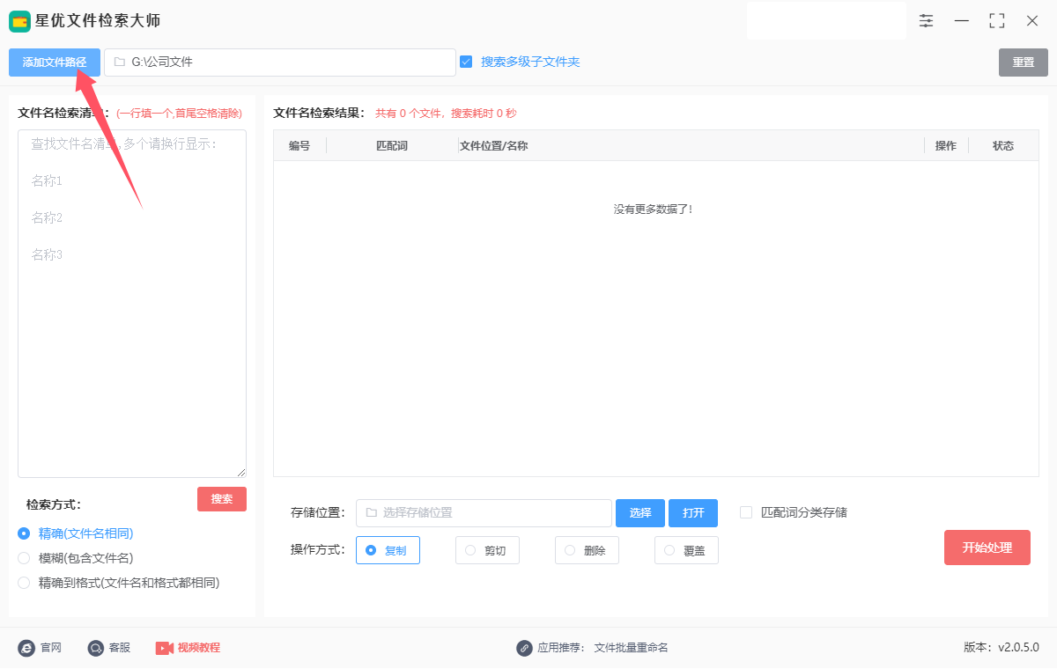Open the 官网 link in footer

click(51, 648)
